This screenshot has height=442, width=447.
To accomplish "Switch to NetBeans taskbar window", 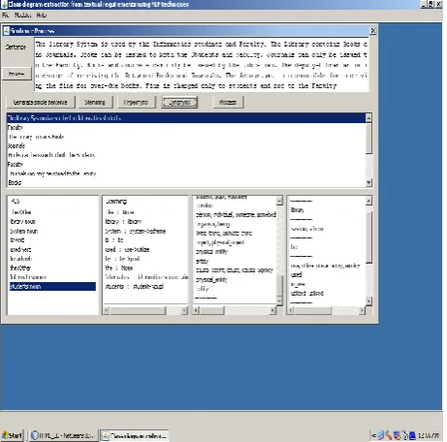I will click(x=63, y=435).
